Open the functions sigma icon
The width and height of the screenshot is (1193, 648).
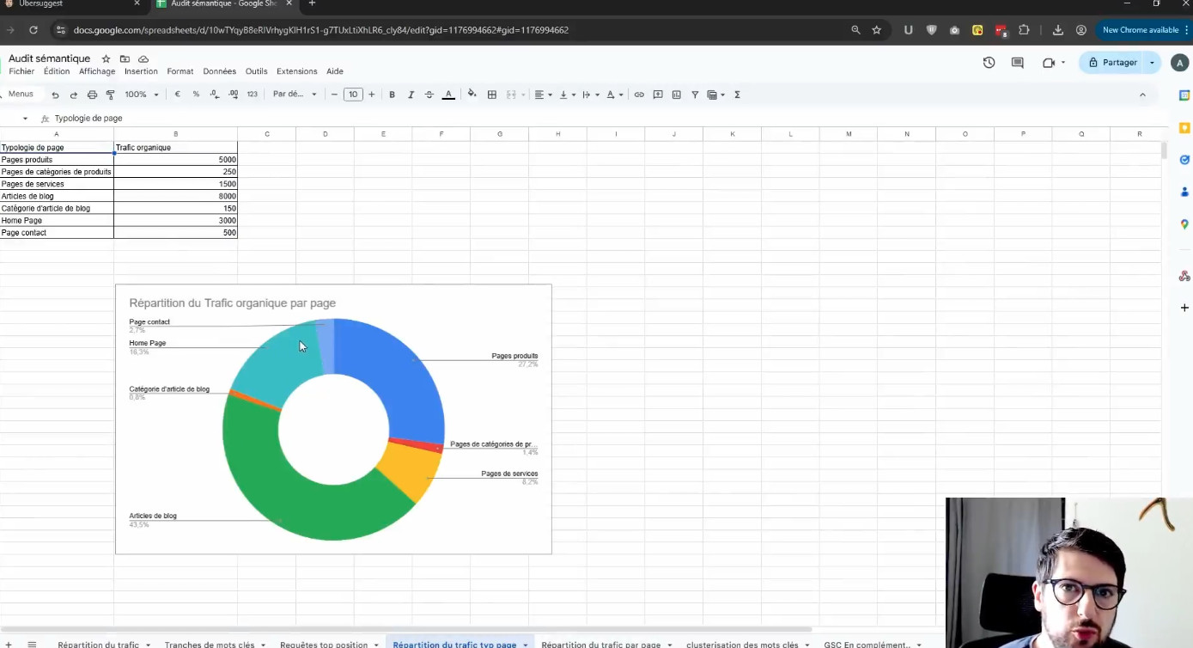(737, 95)
